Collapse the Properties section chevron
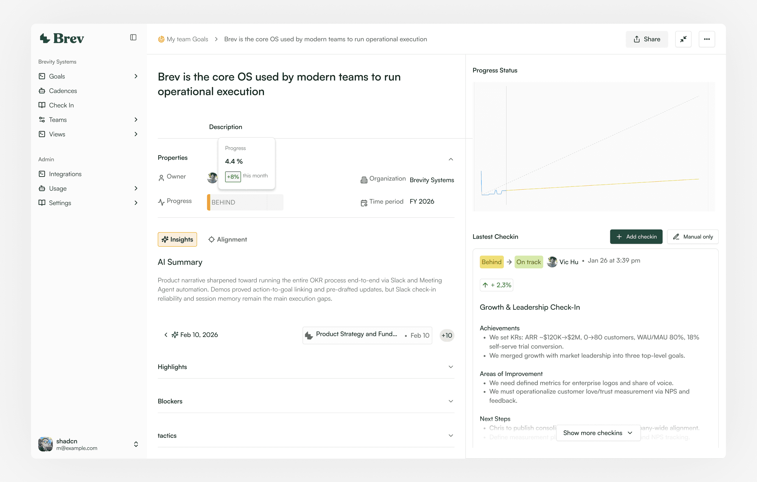The width and height of the screenshot is (757, 482). 450,159
